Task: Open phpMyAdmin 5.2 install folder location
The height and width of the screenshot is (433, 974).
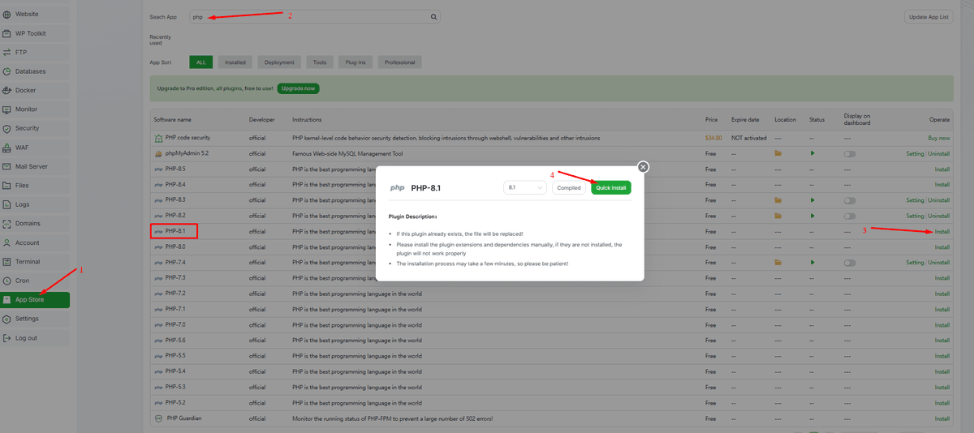Action: coord(778,153)
